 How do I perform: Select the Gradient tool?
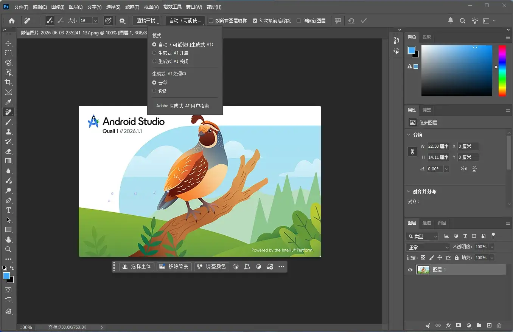pos(8,161)
